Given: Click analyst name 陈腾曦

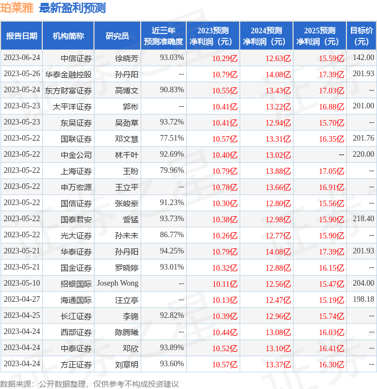Looking at the screenshot, I should 127,332.
